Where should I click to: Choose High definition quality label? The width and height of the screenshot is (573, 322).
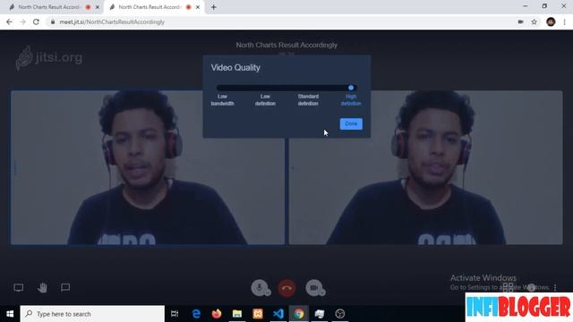pos(351,99)
